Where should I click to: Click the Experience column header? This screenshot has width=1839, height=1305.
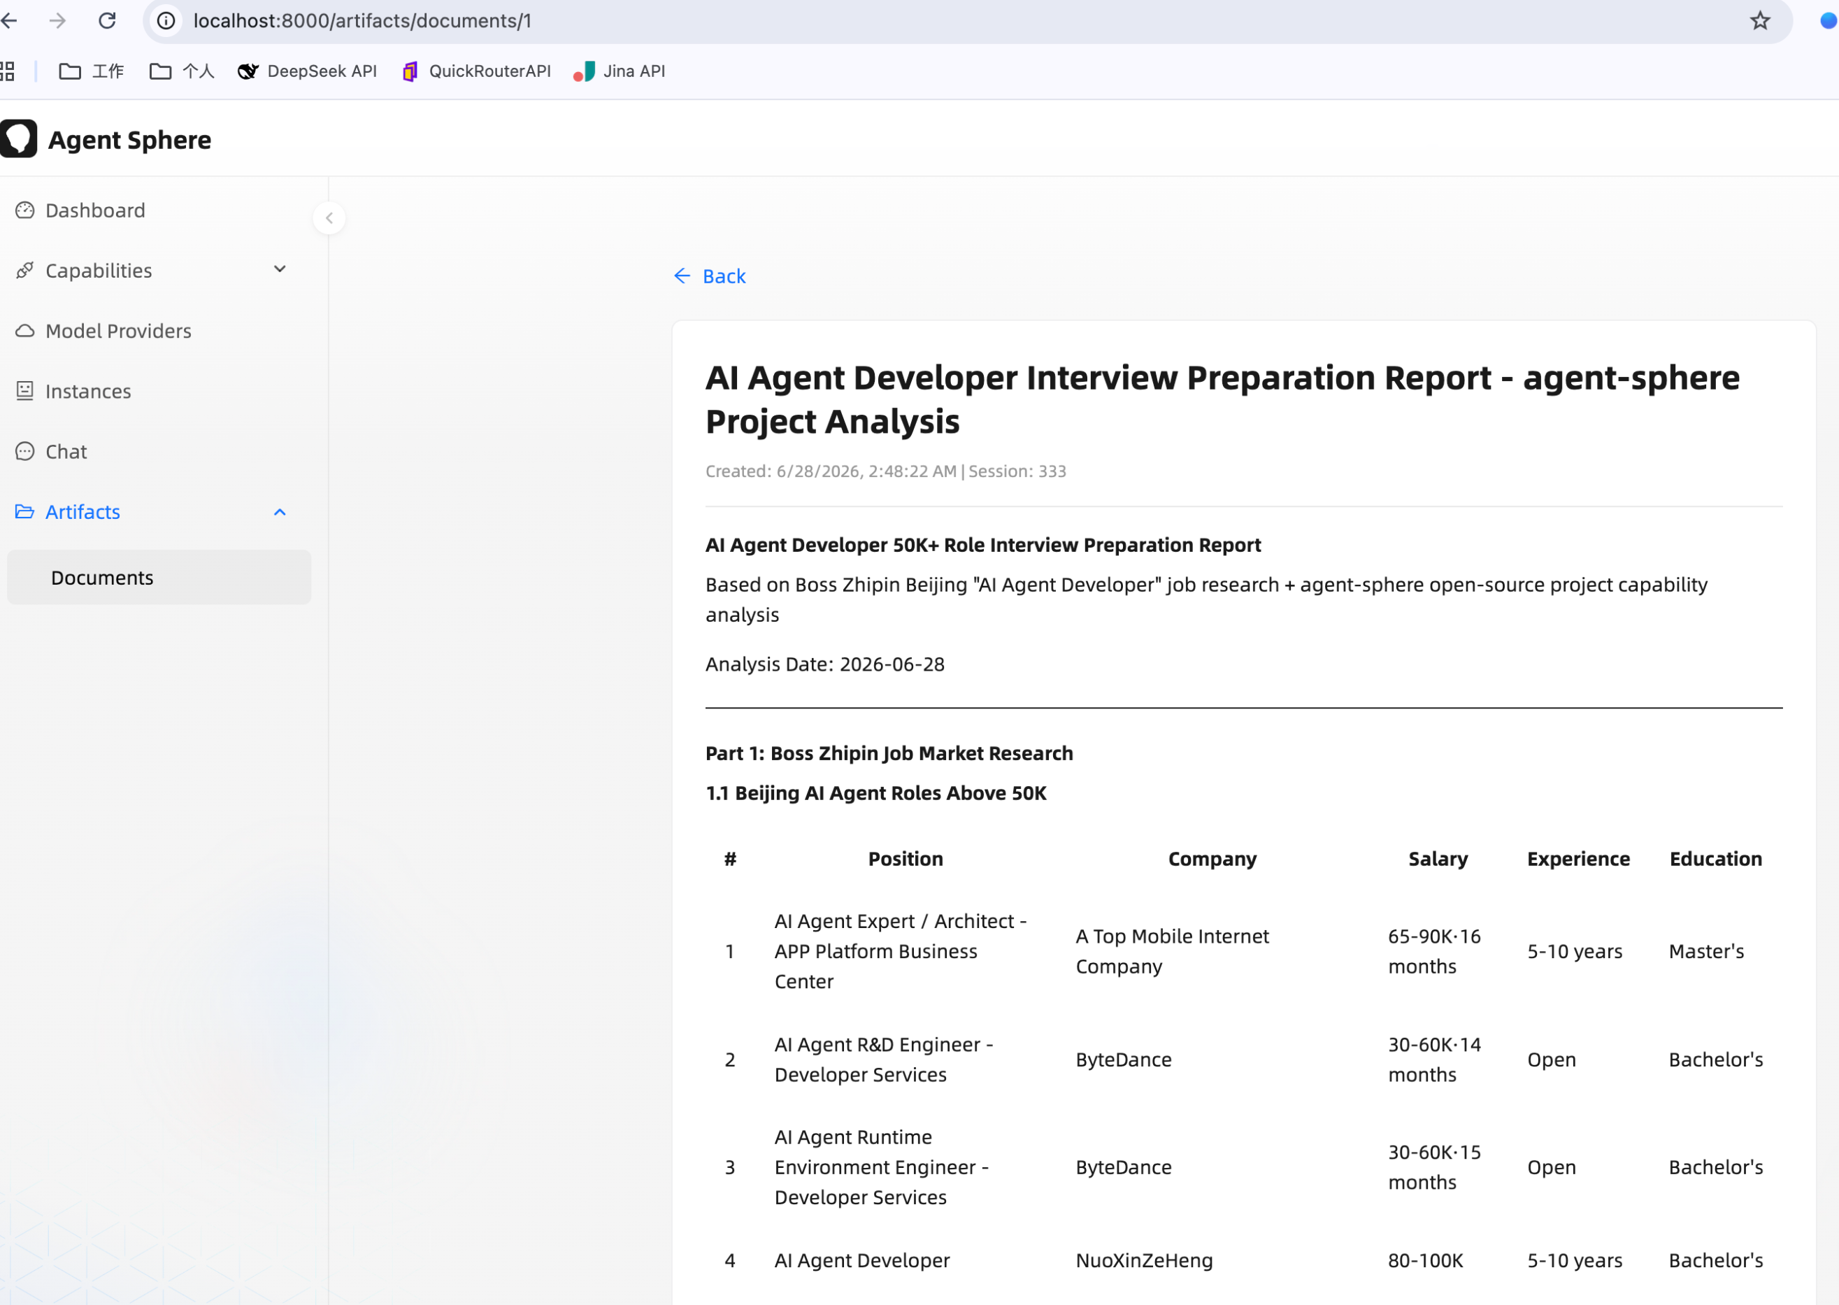click(x=1578, y=859)
